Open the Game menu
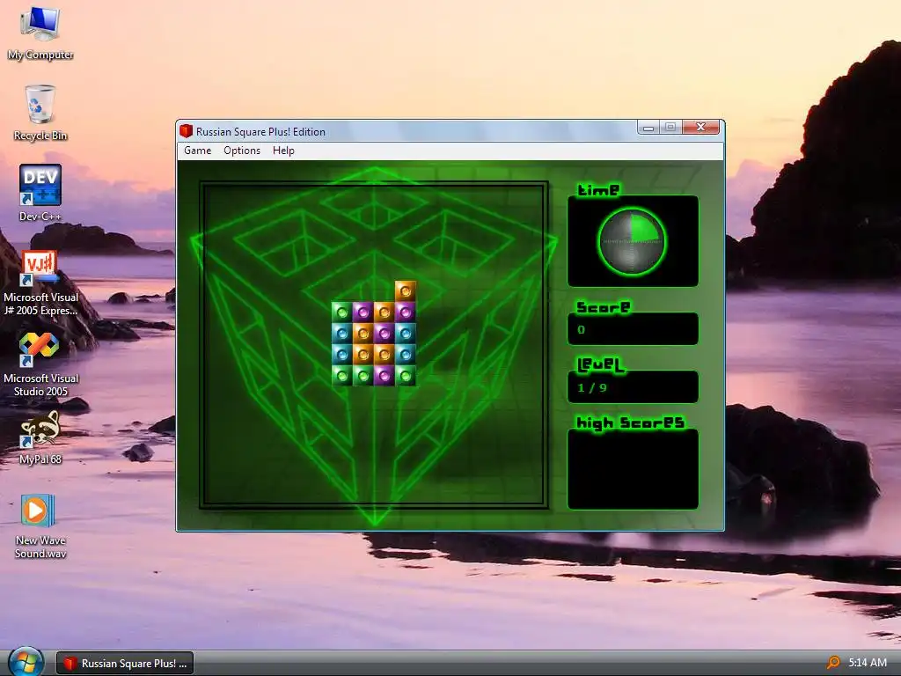Screen dimensions: 901x676 [x=198, y=151]
